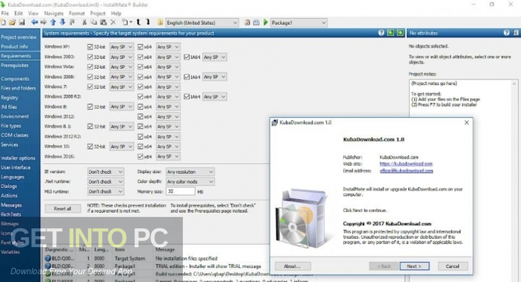Open Color depth Any color mode dropdown
Image resolution: width=521 pixels, height=282 pixels.
190,182
